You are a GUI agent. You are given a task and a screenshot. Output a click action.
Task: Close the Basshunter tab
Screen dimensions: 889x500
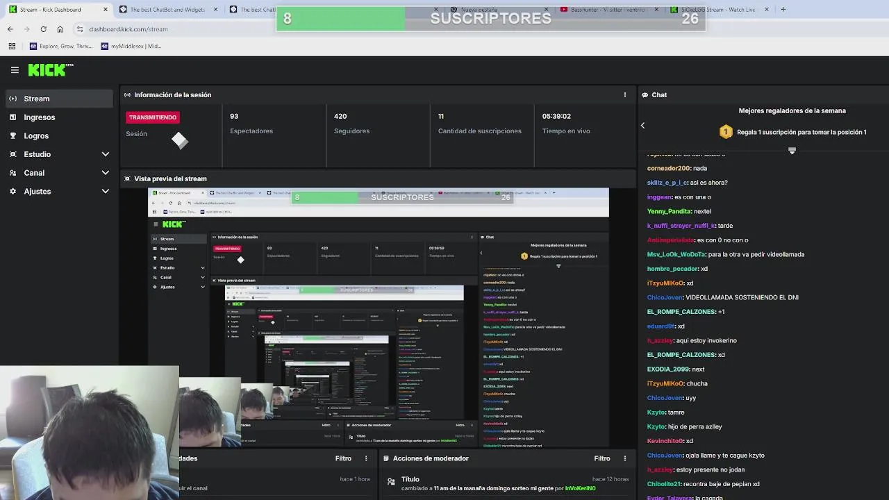656,10
